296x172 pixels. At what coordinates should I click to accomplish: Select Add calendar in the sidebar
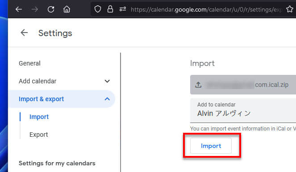pyautogui.click(x=38, y=81)
